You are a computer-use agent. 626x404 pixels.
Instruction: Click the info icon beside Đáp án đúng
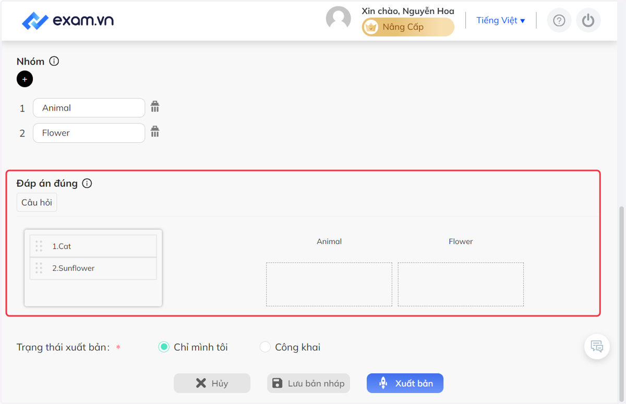pos(87,183)
